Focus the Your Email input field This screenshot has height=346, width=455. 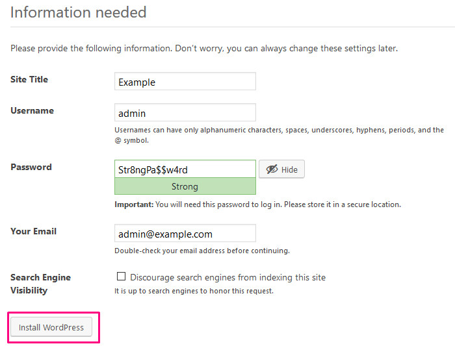tap(185, 233)
